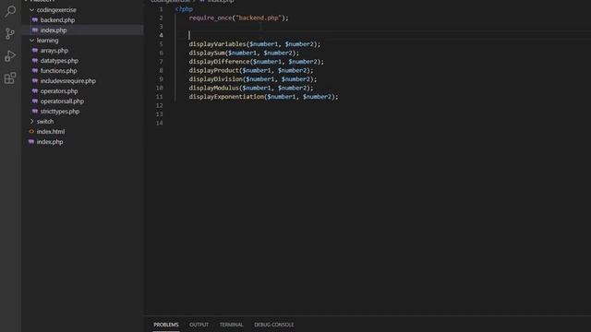The image size is (591, 332).
Task: Click line number 14 in the gutter
Action: click(160, 123)
